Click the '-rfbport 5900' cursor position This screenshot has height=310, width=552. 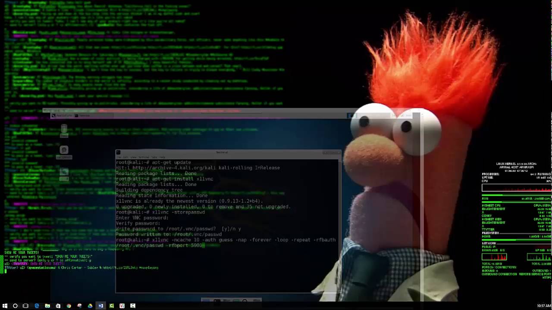coord(203,245)
